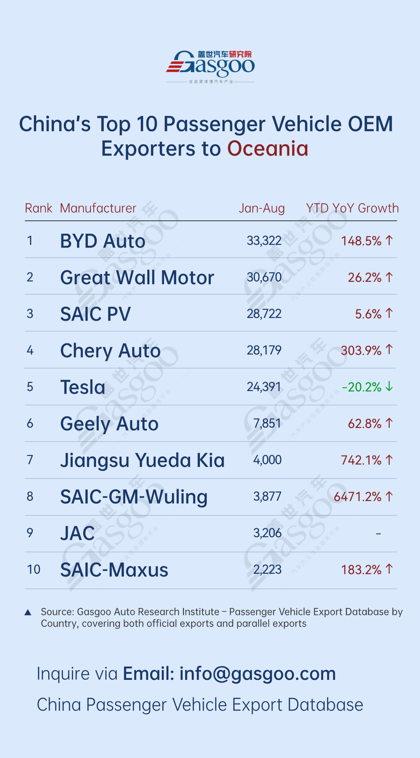Click the up arrow beside 303.9%
The width and height of the screenshot is (420, 758).
pos(389,350)
